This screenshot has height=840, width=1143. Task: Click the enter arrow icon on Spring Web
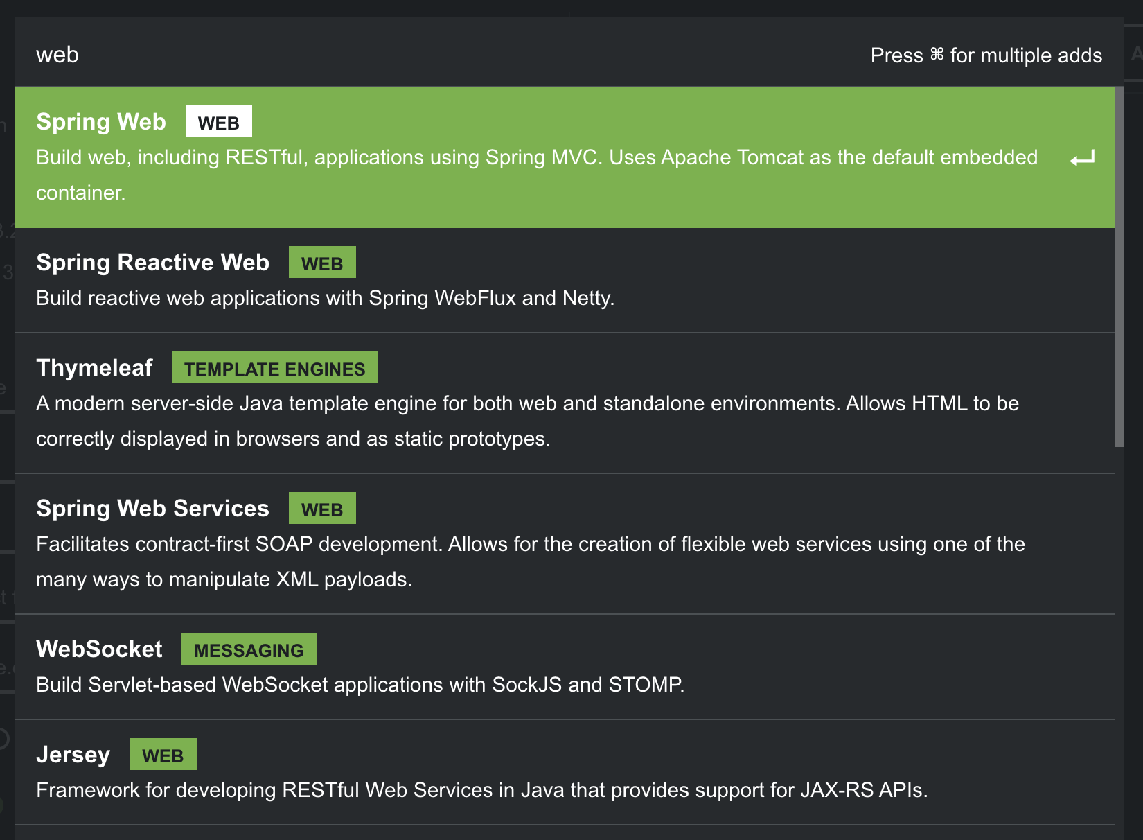[1082, 159]
